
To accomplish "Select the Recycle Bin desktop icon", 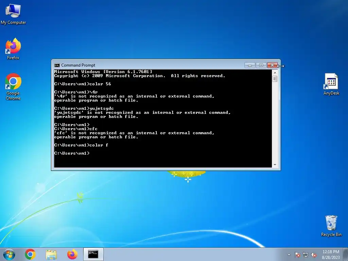I will coord(331,226).
